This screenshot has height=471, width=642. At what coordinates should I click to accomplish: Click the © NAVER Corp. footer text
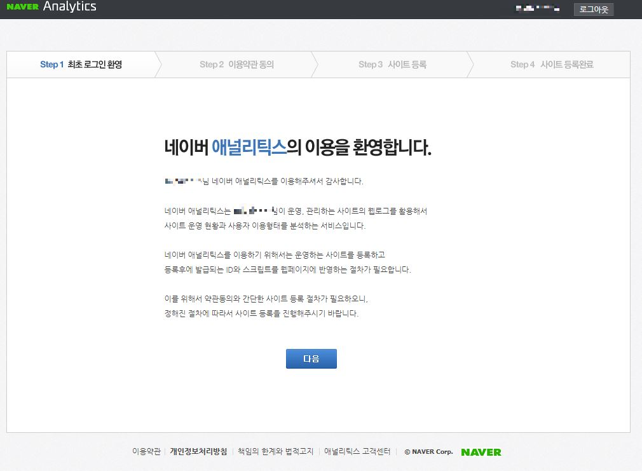428,452
